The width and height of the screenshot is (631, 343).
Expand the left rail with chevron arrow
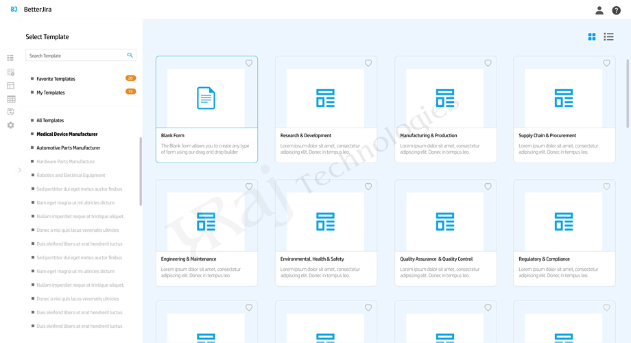click(19, 170)
